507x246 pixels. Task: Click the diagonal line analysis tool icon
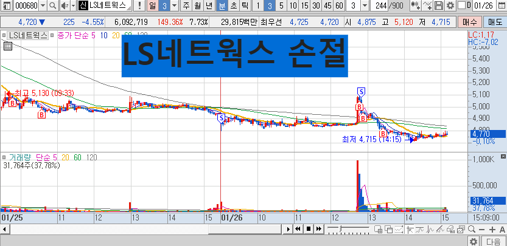441,230
